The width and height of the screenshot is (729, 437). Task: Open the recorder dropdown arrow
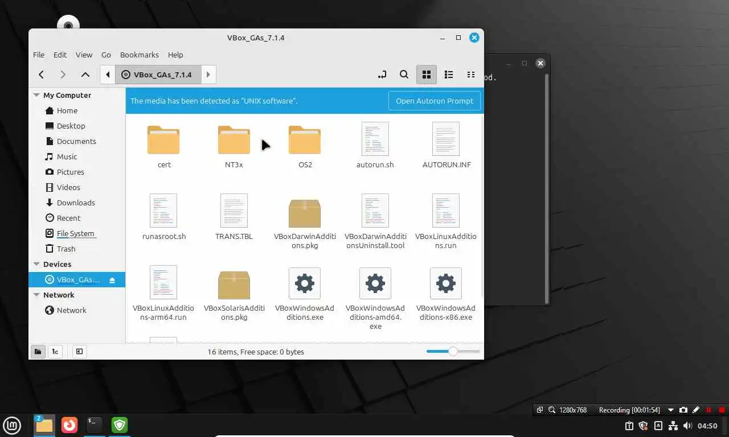click(x=671, y=410)
